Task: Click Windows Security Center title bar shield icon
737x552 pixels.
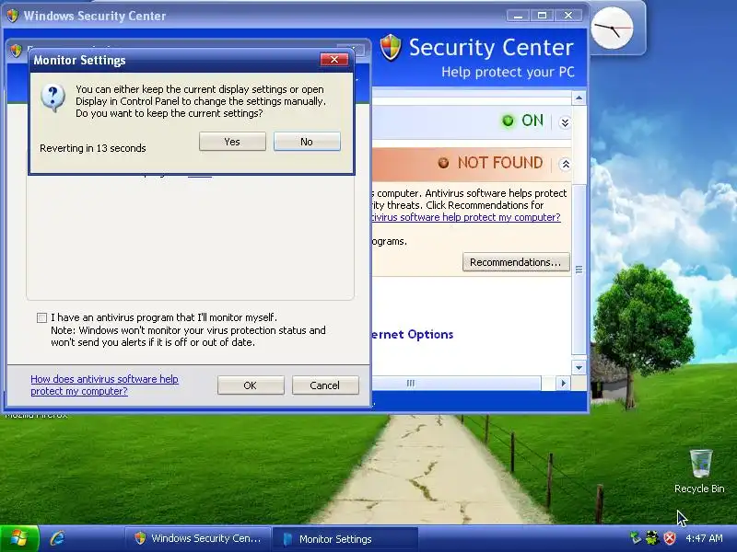Action: click(13, 16)
